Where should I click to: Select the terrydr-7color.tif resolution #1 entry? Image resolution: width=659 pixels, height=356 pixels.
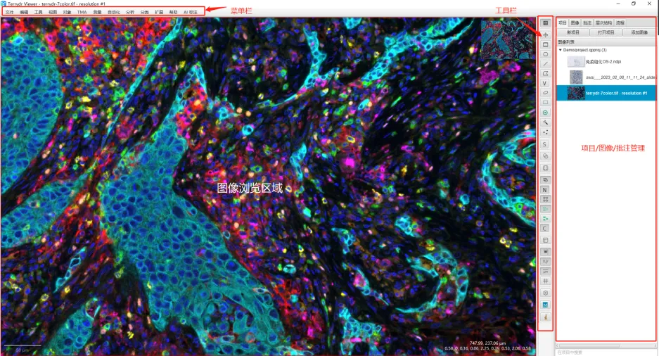click(606, 93)
